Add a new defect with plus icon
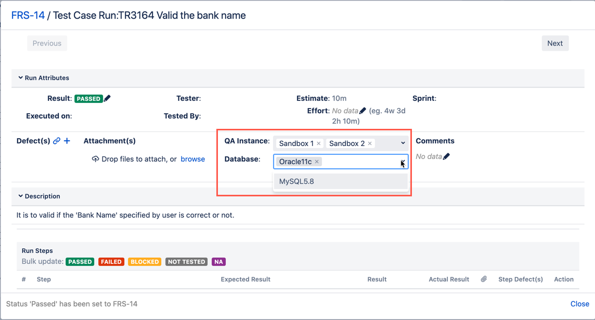595x320 pixels. pyautogui.click(x=67, y=141)
